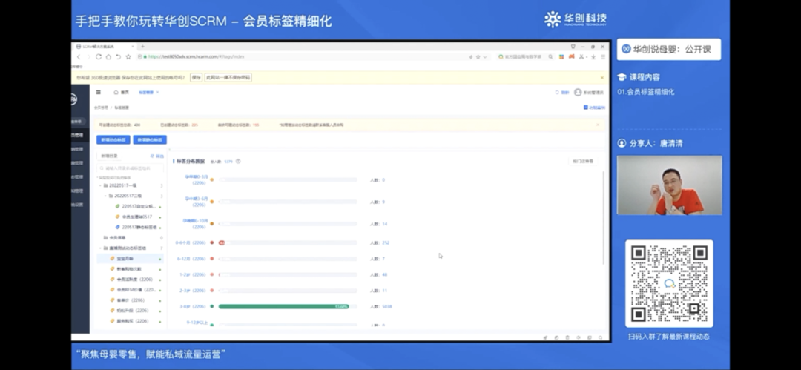Click the lightning icon in address bar
The height and width of the screenshot is (370, 801).
pos(470,57)
